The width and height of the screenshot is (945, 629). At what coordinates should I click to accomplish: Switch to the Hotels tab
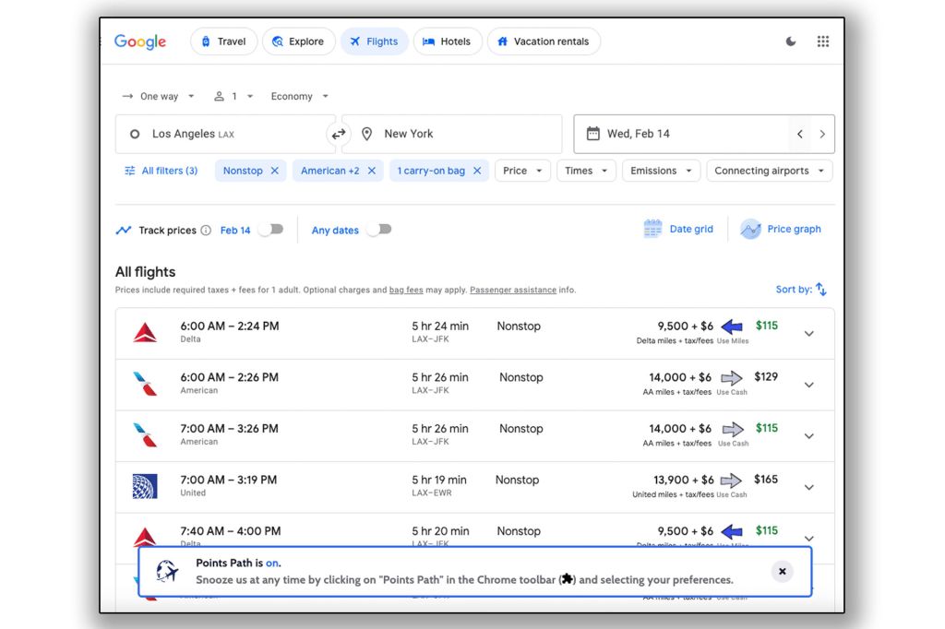(x=448, y=42)
